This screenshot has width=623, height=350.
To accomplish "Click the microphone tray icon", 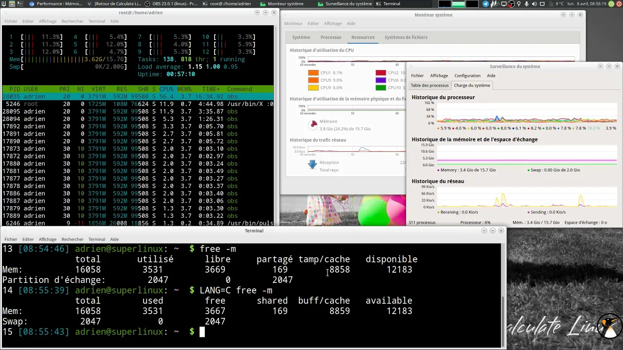I will 527,4.
